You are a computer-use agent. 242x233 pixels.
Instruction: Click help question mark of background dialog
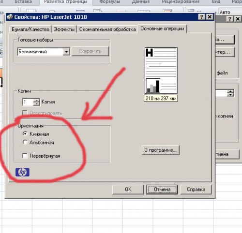coord(230,19)
